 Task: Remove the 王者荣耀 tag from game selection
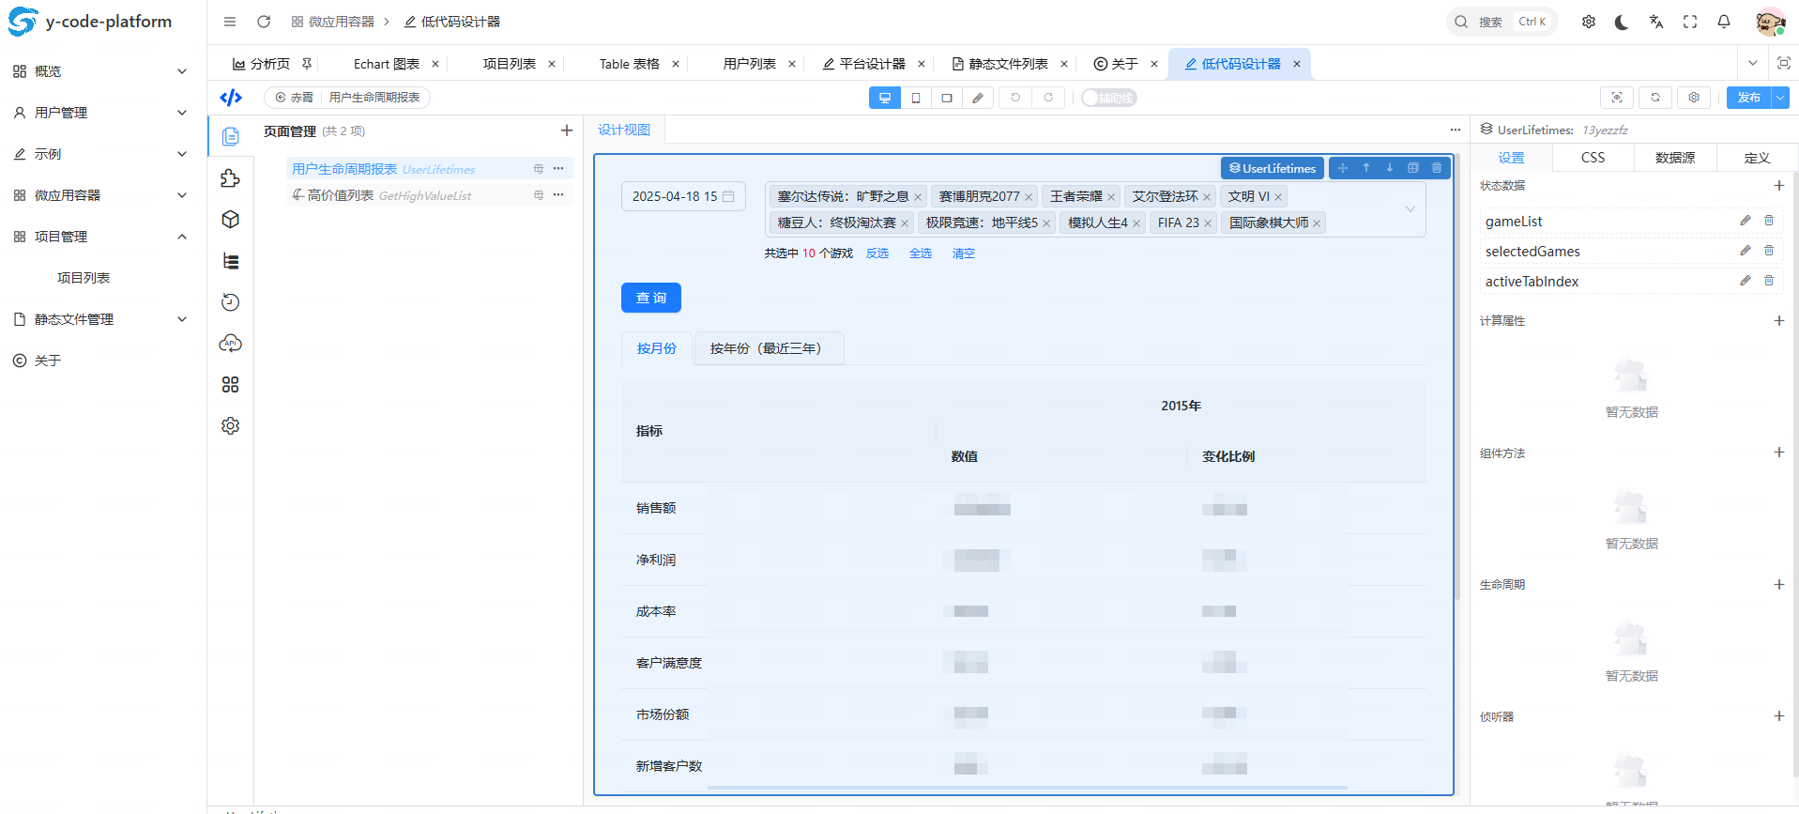click(1111, 197)
